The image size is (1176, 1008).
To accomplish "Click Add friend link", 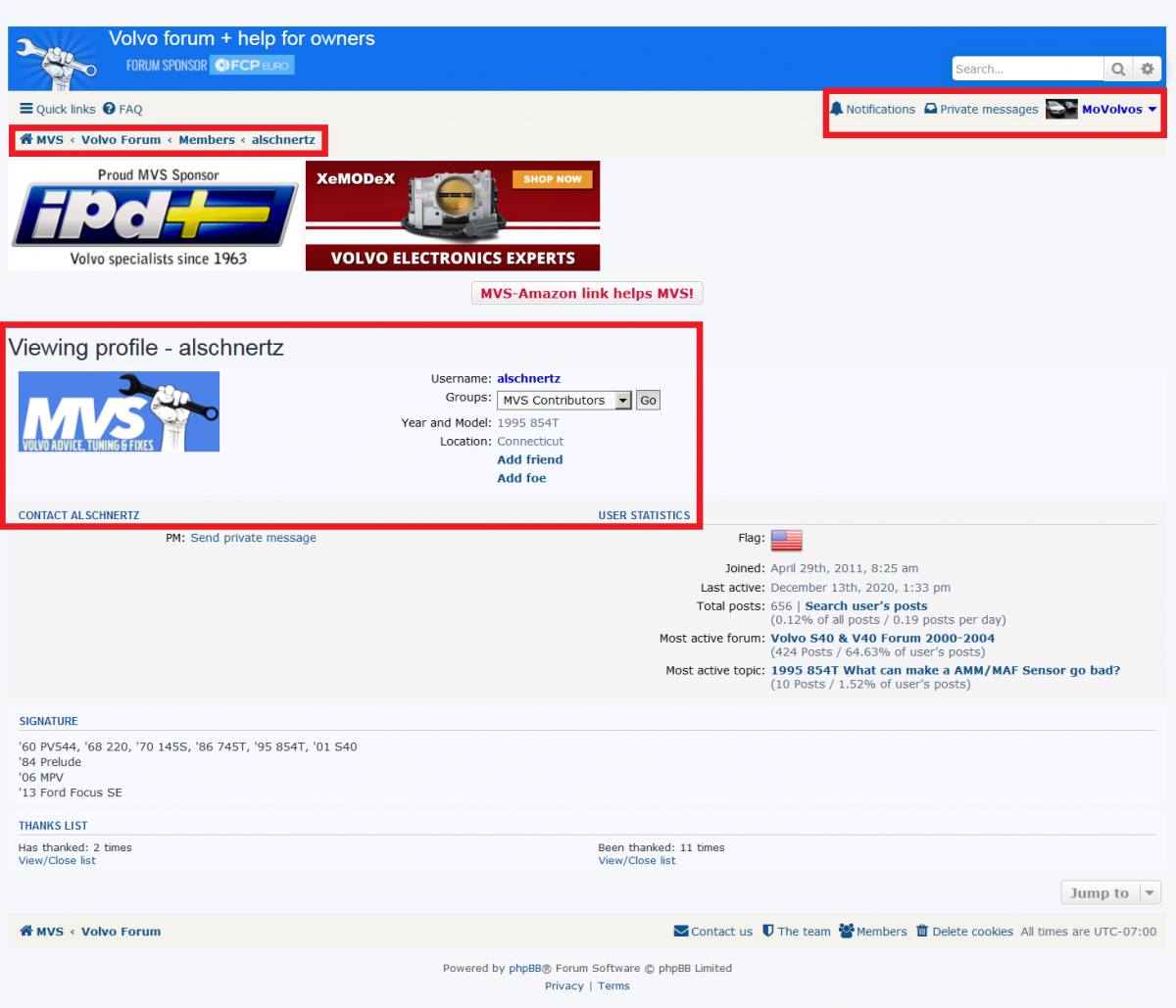I will click(529, 459).
